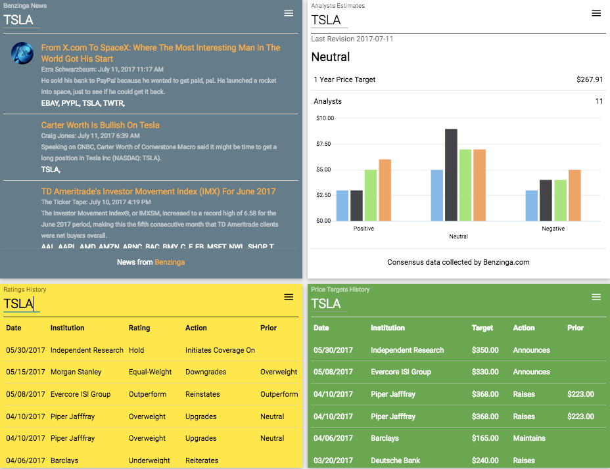Click the Negative axis label on chart
610x469 pixels.
[553, 229]
